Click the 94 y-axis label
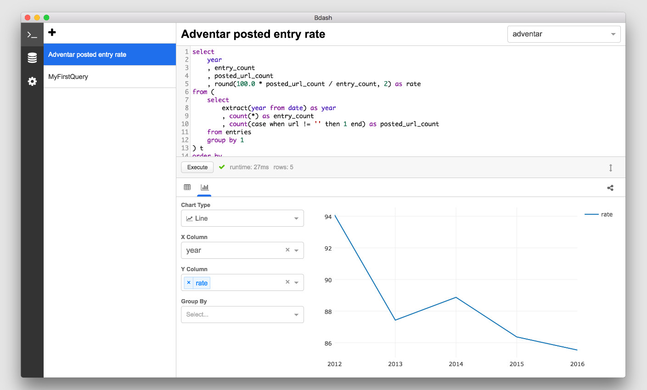 328,217
